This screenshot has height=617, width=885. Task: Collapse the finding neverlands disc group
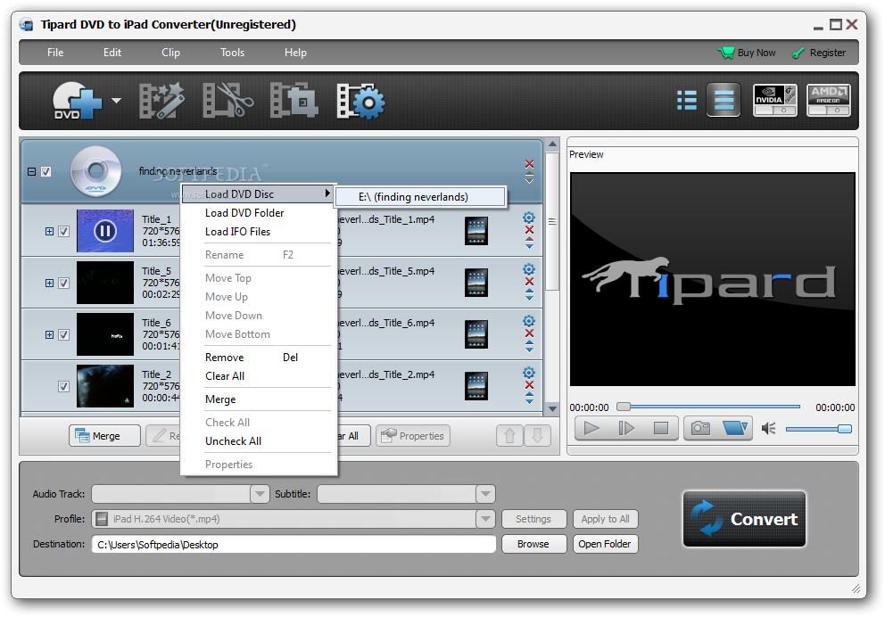[x=31, y=171]
